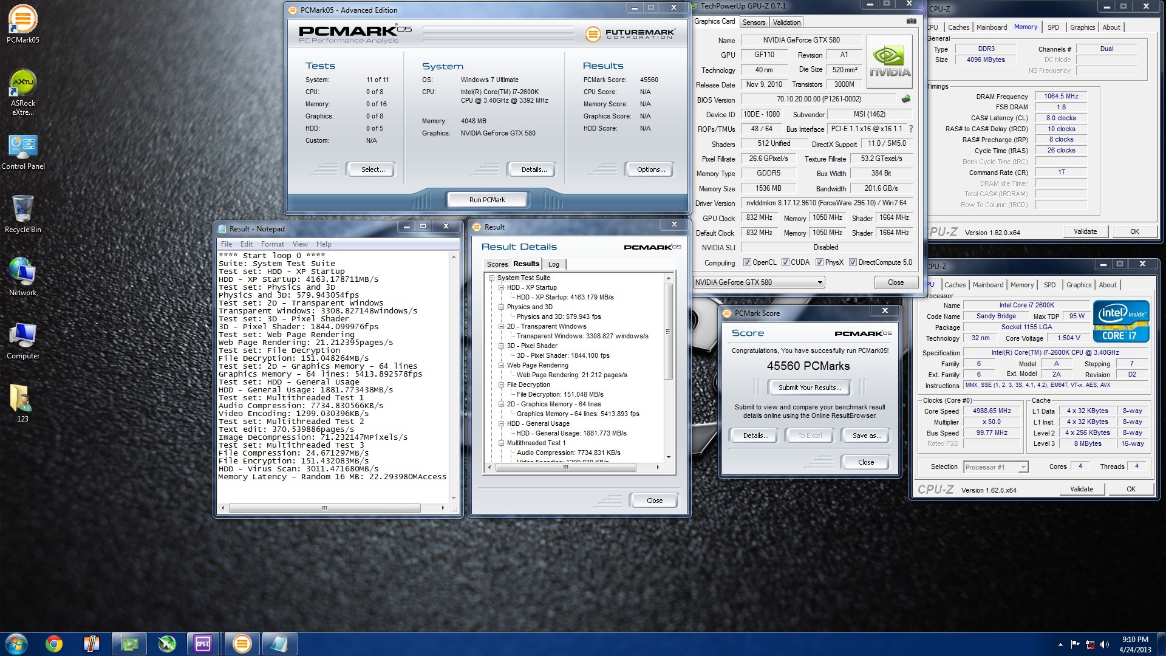
Task: Toggle the DirectCompute 5.0 checkbox
Action: (853, 262)
